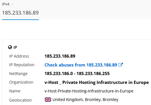Click the Organization value v-Host _ Private Hosting
The width and height of the screenshot is (151, 105).
click(96, 82)
